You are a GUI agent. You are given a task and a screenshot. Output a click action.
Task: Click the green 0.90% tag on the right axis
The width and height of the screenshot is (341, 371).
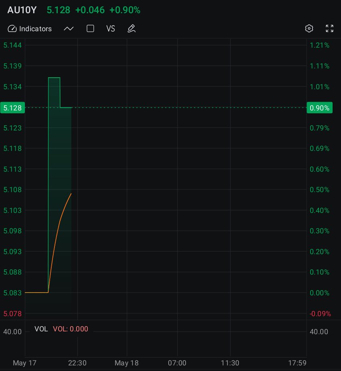[x=319, y=108]
